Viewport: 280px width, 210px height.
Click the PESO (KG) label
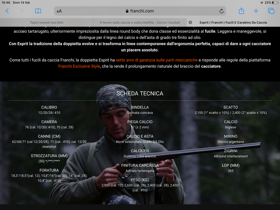tap(140, 180)
